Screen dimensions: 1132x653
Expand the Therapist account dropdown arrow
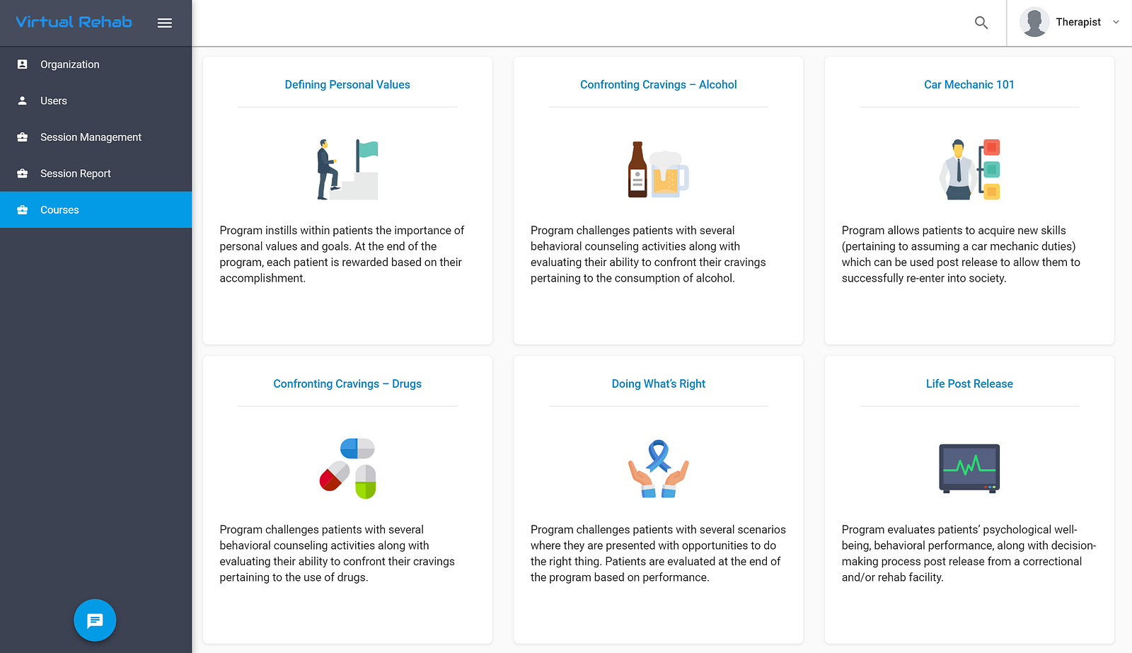coord(1116,22)
